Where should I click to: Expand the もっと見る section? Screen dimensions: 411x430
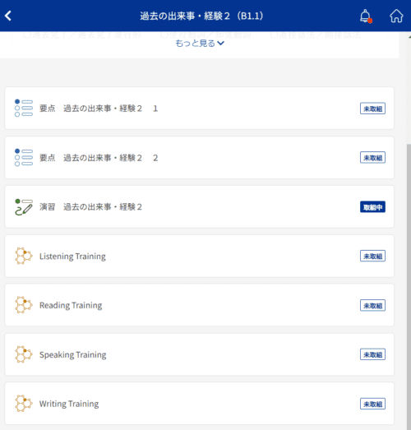tap(200, 44)
